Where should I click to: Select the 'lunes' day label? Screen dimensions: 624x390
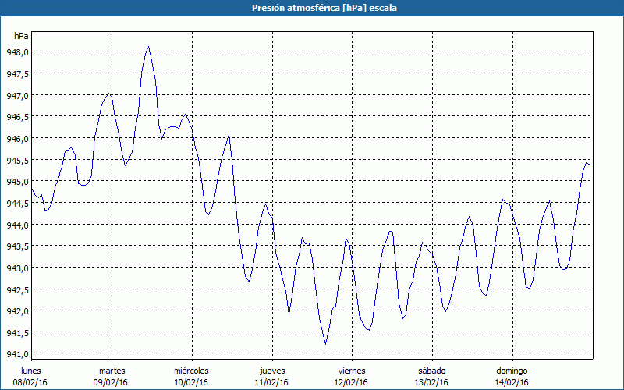(x=31, y=370)
